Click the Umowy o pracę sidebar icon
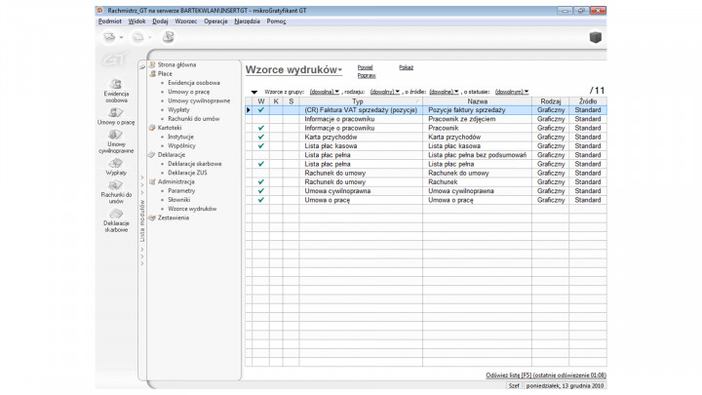 tap(116, 113)
